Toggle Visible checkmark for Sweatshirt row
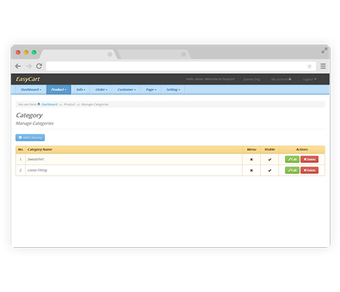Viewport: 340px width, 292px height. point(270,160)
